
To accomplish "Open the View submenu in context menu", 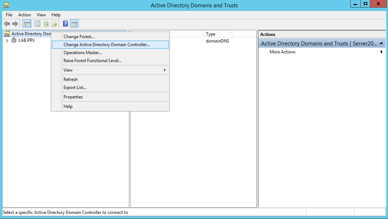I will point(110,70).
